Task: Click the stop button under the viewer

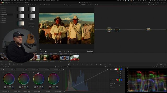Action: pos(64,52)
